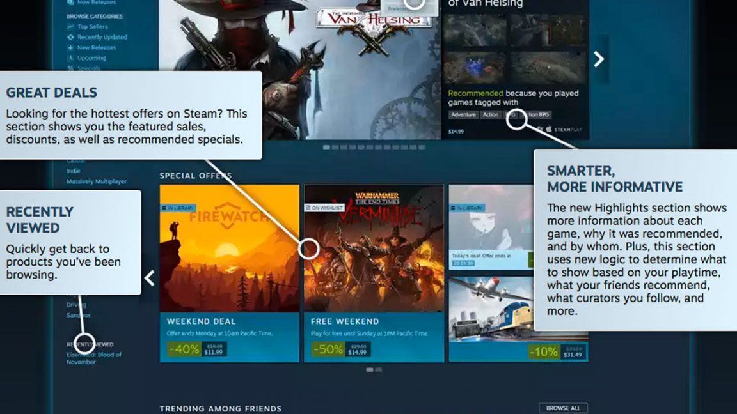Select the Top Sellers icon in Browse Categories
This screenshot has width=737, height=414.
(70, 27)
